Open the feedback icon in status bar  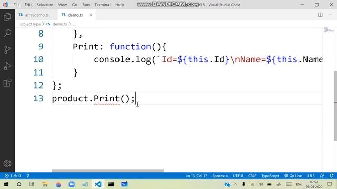(x=322, y=176)
